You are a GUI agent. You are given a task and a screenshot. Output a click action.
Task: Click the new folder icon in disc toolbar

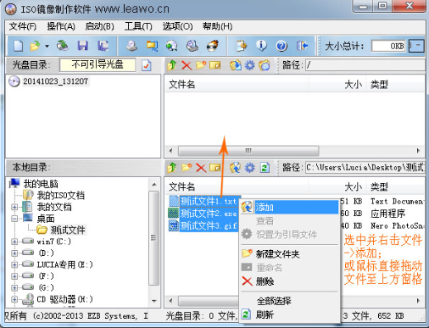point(201,65)
